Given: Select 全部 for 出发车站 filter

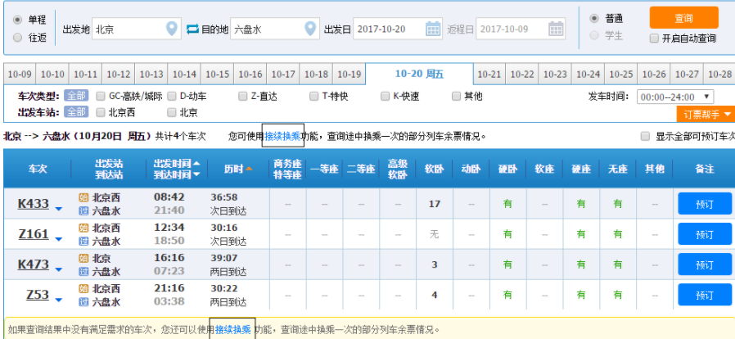Looking at the screenshot, I should coord(76,112).
